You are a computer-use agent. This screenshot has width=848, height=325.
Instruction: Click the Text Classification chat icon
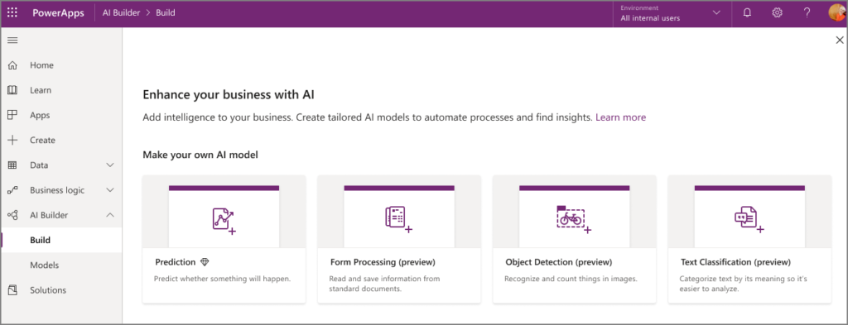click(x=749, y=219)
